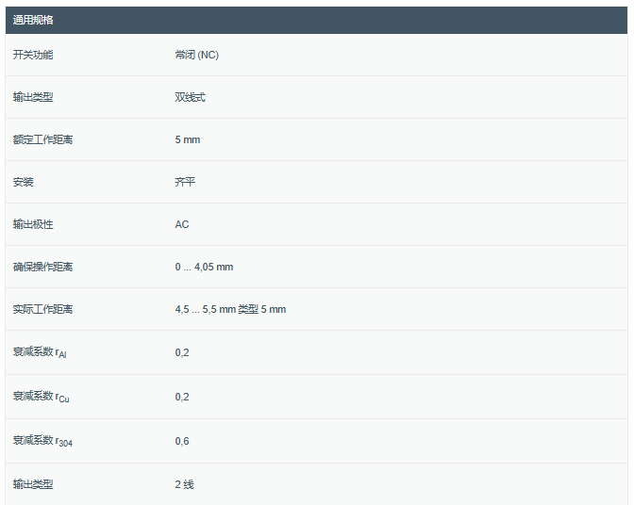
Task: Select the 齐平 installation value
Action: 185,182
